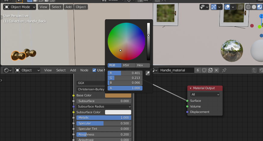Expand the Subsurface Radius dropdown
Image resolution: width=263 pixels, height=141 pixels.
click(x=104, y=107)
